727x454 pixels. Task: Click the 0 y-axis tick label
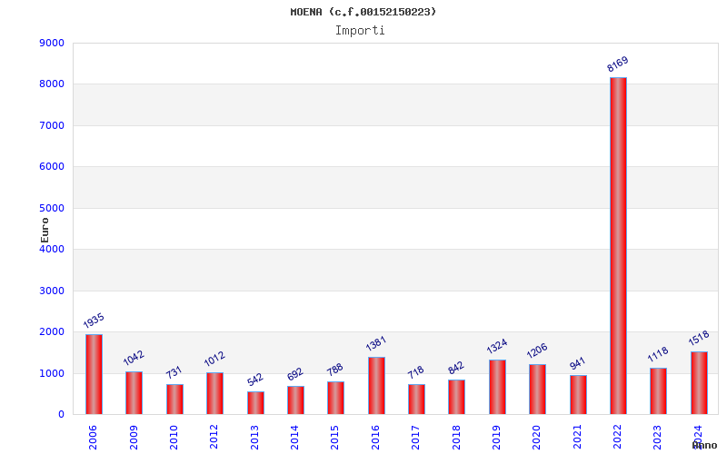point(61,415)
